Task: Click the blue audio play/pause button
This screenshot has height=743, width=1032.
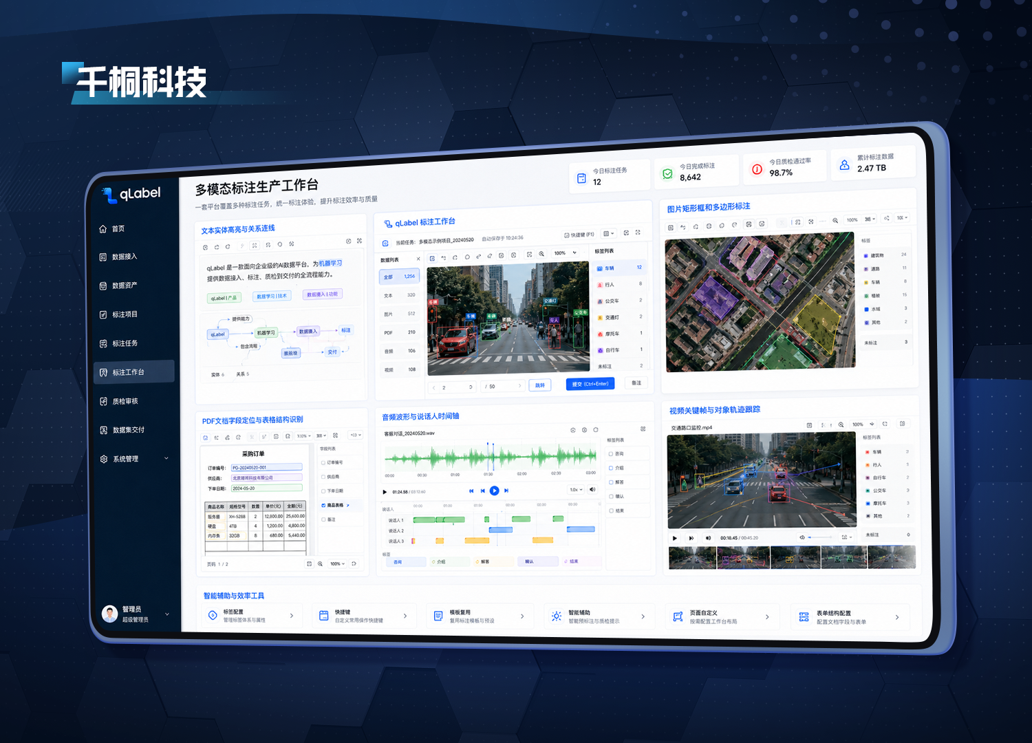Action: pyautogui.click(x=494, y=491)
